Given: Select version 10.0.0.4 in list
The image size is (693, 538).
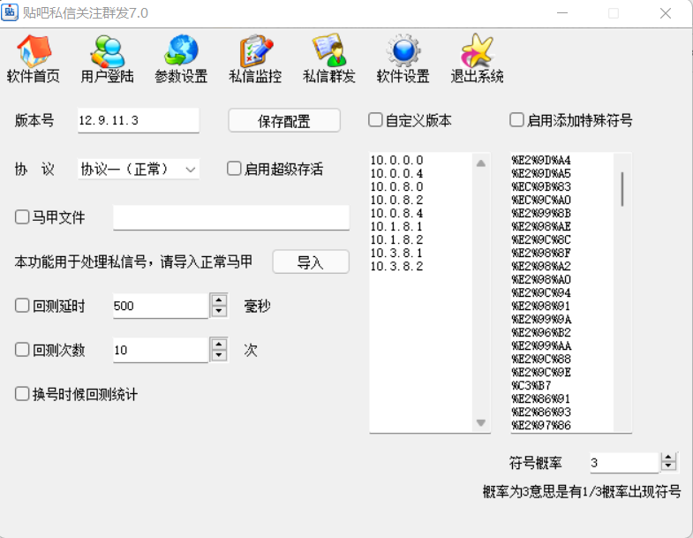Looking at the screenshot, I should tap(396, 173).
